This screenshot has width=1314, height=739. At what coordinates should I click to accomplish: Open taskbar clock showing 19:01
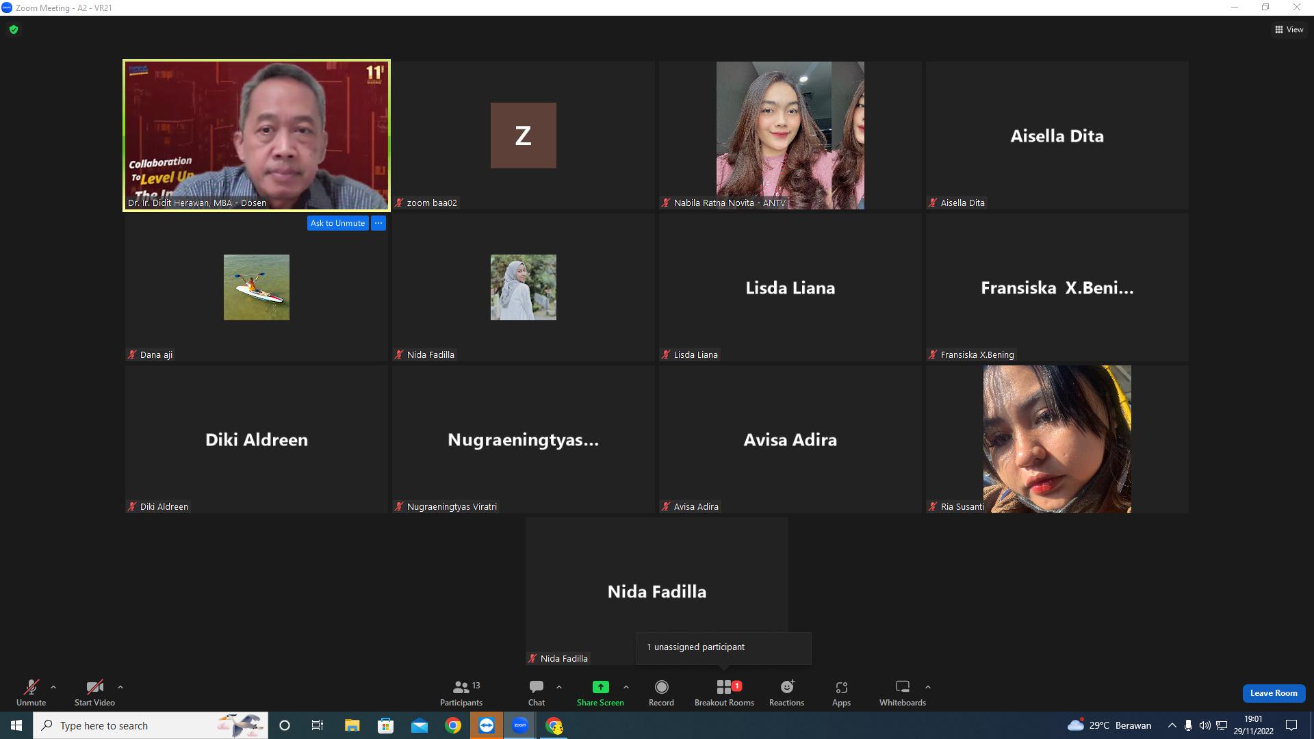[x=1254, y=725]
